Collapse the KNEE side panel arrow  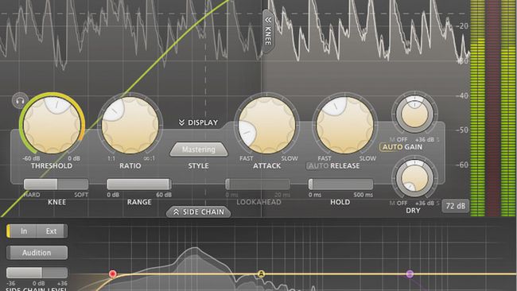tap(268, 31)
